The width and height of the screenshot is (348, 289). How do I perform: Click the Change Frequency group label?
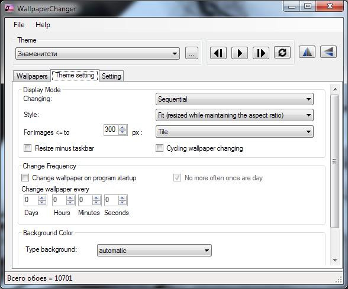[49, 166]
